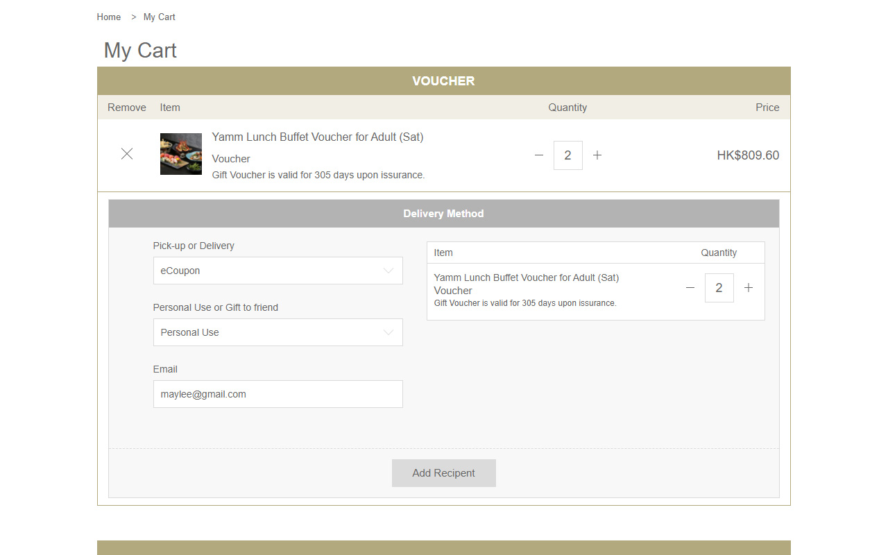Click the Delivery Method header bar
Image resolution: width=888 pixels, height=555 pixels.
[x=444, y=214]
